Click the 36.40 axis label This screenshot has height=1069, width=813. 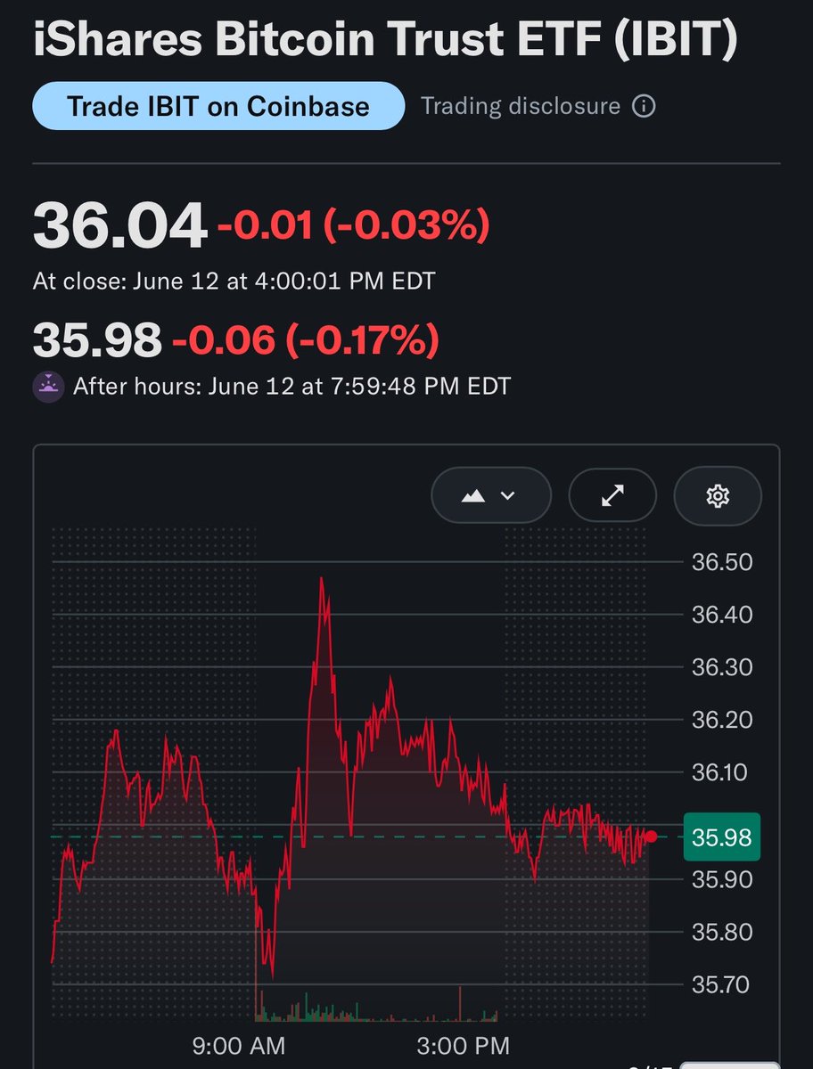pos(722,615)
